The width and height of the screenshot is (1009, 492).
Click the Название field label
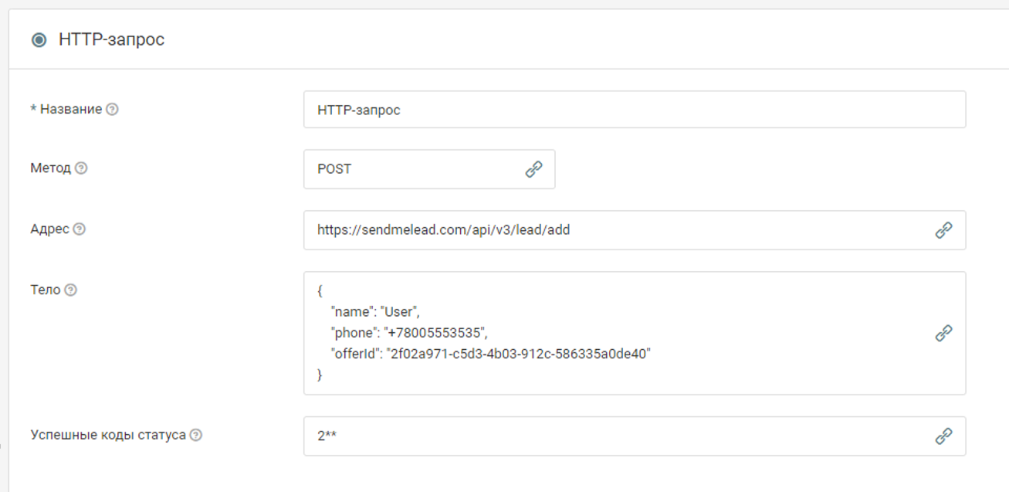(x=69, y=110)
